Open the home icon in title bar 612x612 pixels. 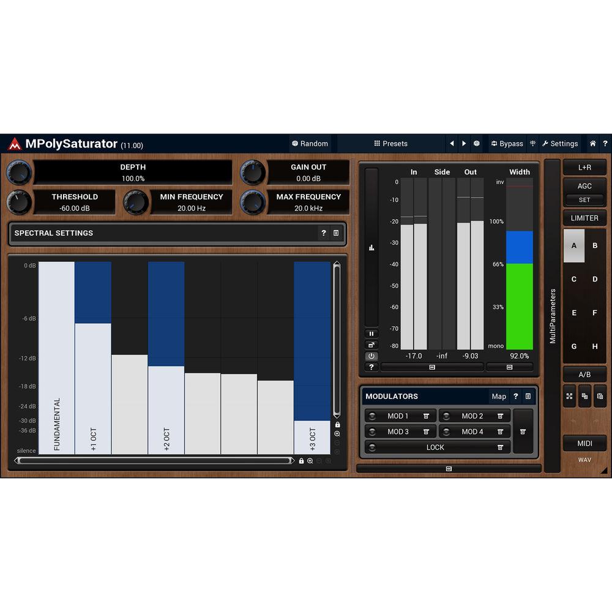click(592, 144)
